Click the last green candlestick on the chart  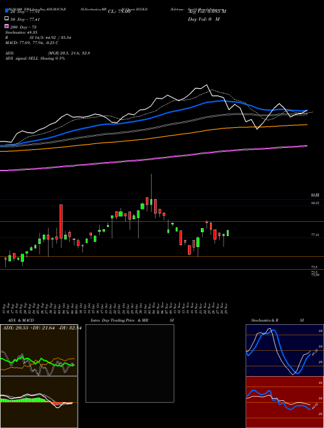point(227,233)
